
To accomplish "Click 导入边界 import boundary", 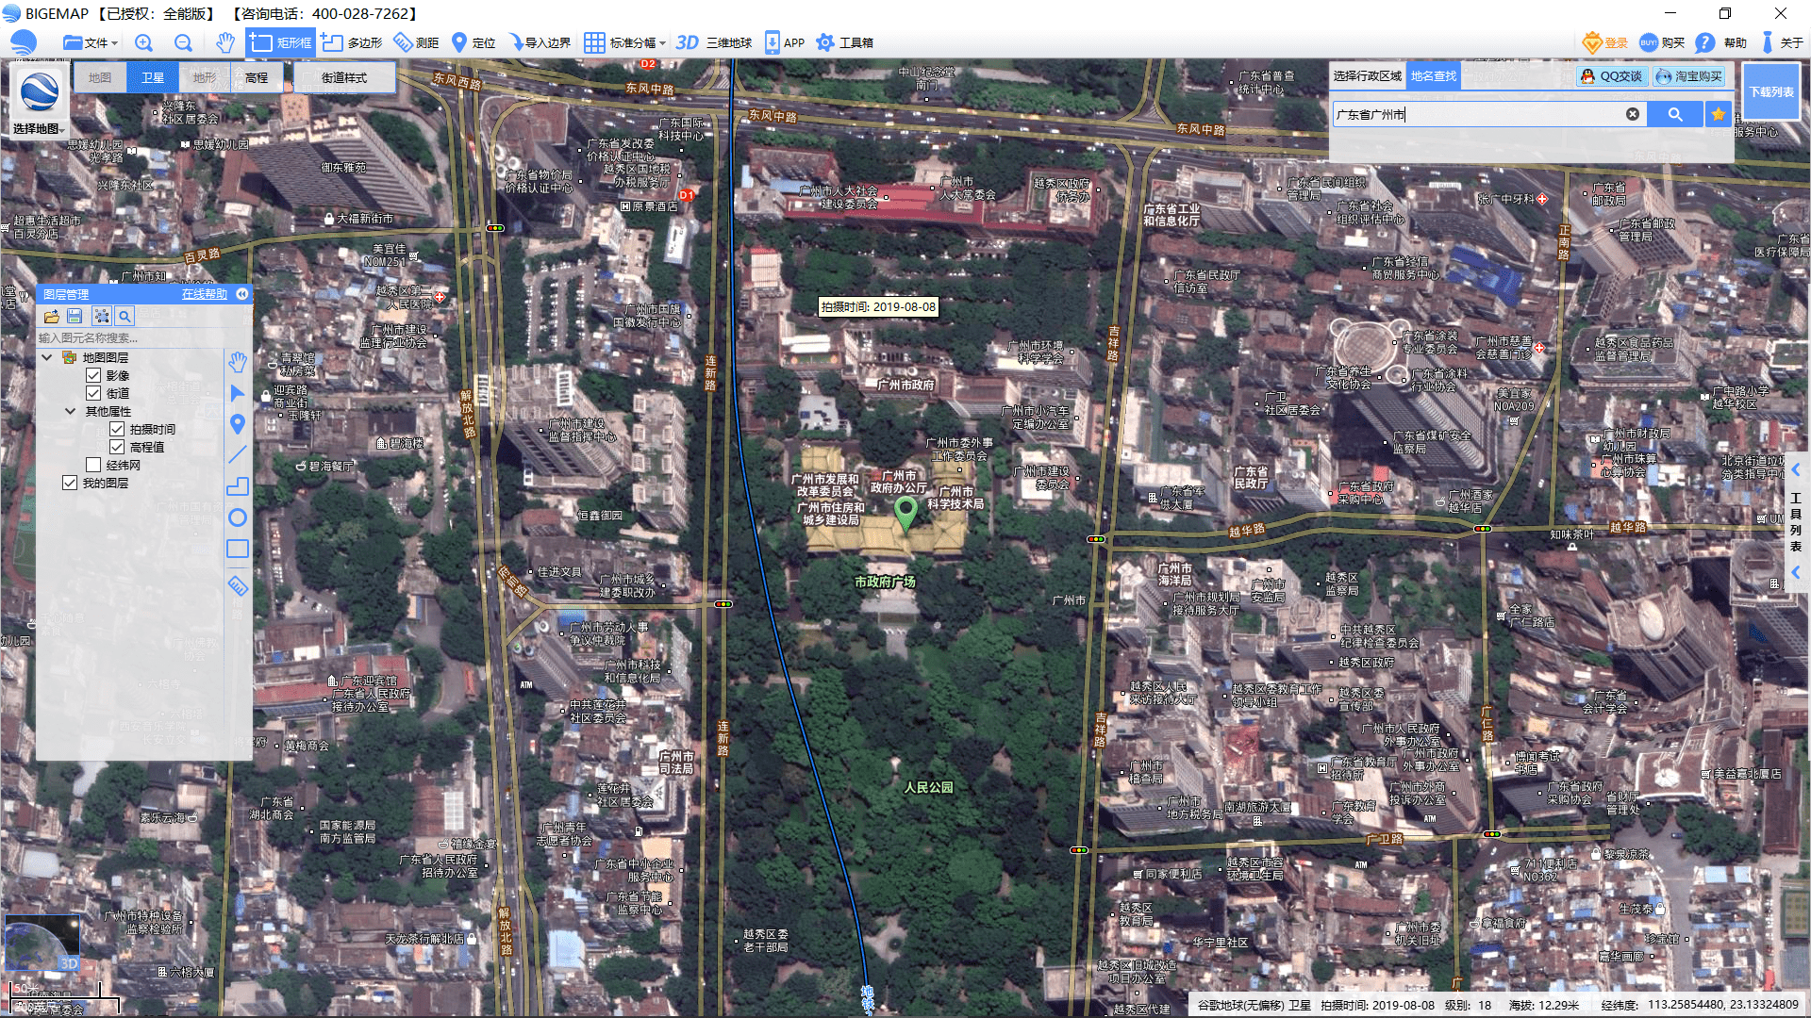I will click(x=540, y=42).
